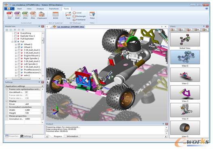Toggle the Everything checkbox in model tree

click(x=15, y=33)
